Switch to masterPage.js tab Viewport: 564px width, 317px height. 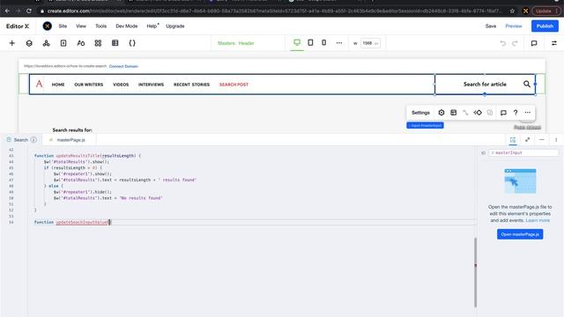click(70, 140)
